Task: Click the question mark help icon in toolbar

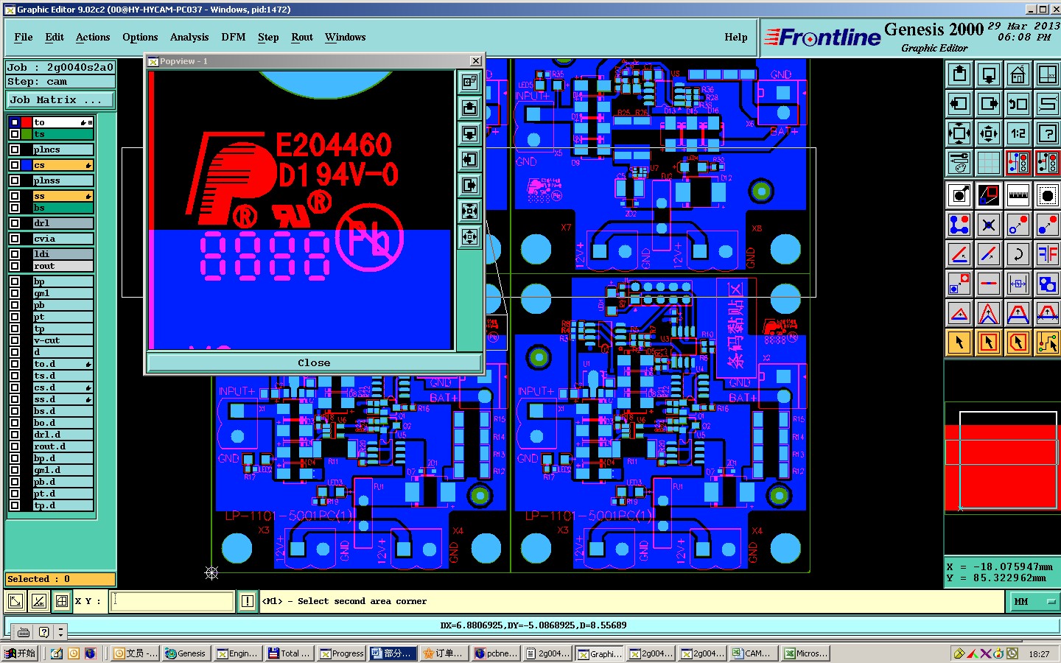Action: click(x=1047, y=133)
